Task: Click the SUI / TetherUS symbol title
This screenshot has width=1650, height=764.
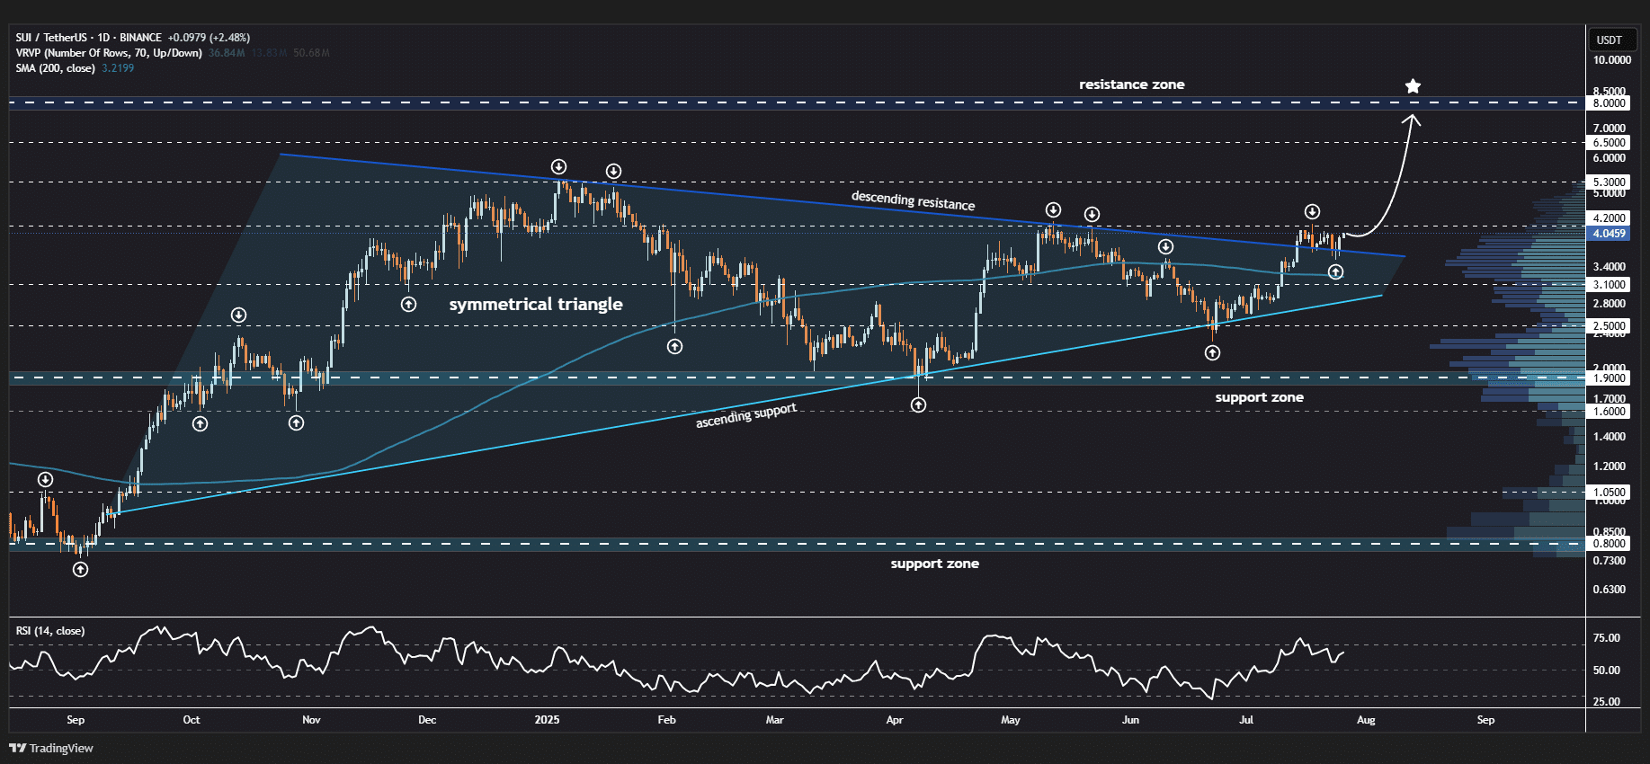Action: (x=88, y=38)
